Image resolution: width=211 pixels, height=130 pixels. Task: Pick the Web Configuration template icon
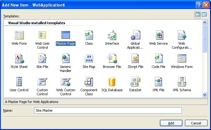182,35
